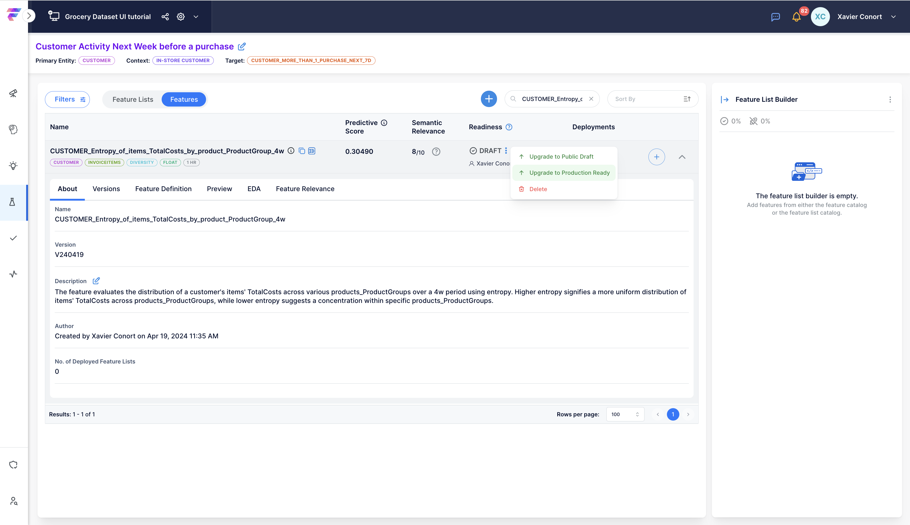Switch to the Versions tab
This screenshot has width=910, height=525.
[x=106, y=188]
